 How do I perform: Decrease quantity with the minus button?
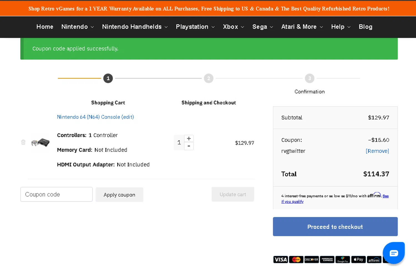[189, 146]
